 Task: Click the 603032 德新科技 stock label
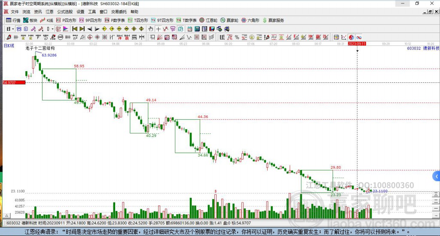(x=423, y=48)
